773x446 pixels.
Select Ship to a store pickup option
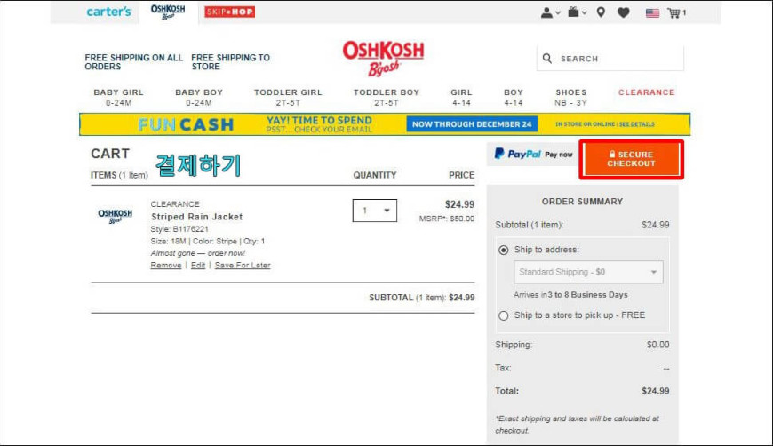pyautogui.click(x=503, y=315)
